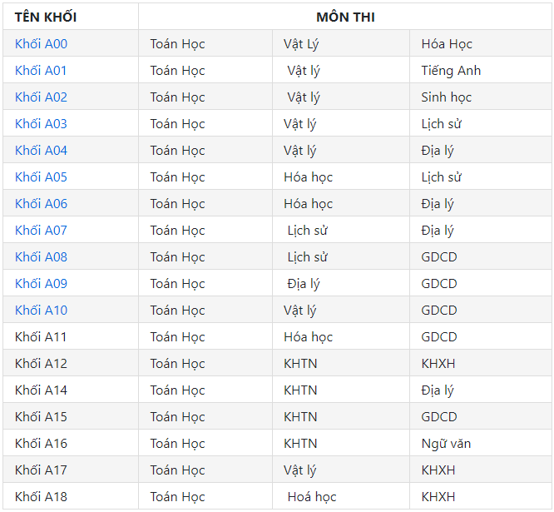Visit the Khối A06 link

pos(41,204)
